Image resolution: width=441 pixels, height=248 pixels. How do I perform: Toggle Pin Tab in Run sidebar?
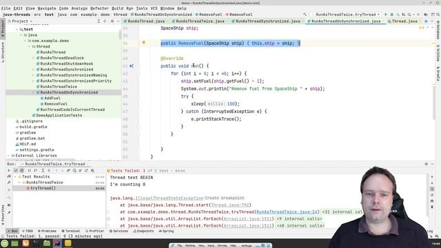pyautogui.click(x=9, y=213)
